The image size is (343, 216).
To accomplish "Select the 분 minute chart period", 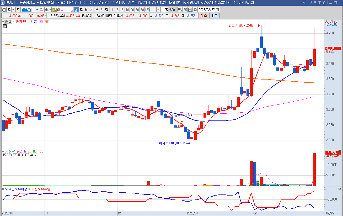I will [97, 10].
